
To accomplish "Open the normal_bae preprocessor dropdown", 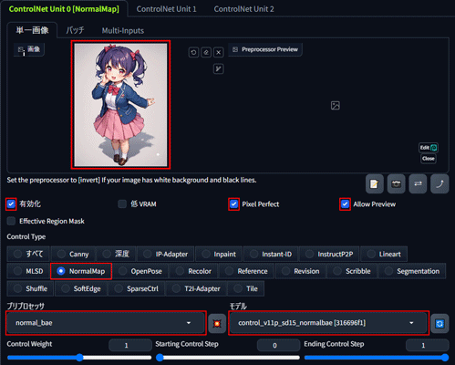I will coord(106,323).
